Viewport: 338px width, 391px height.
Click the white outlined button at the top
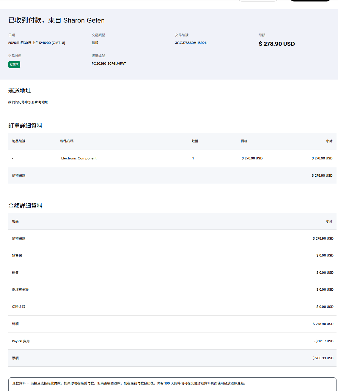coord(258,1)
